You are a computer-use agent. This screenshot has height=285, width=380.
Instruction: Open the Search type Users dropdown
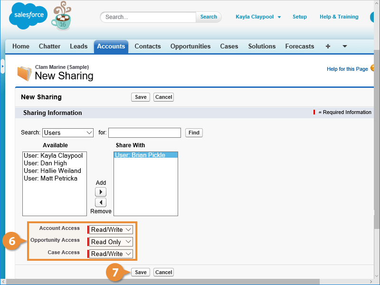68,133
